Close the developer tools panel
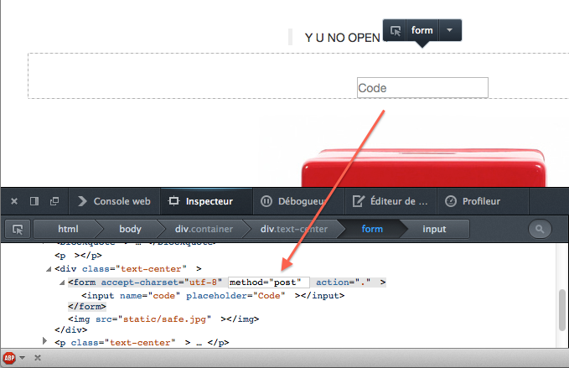 [14, 201]
